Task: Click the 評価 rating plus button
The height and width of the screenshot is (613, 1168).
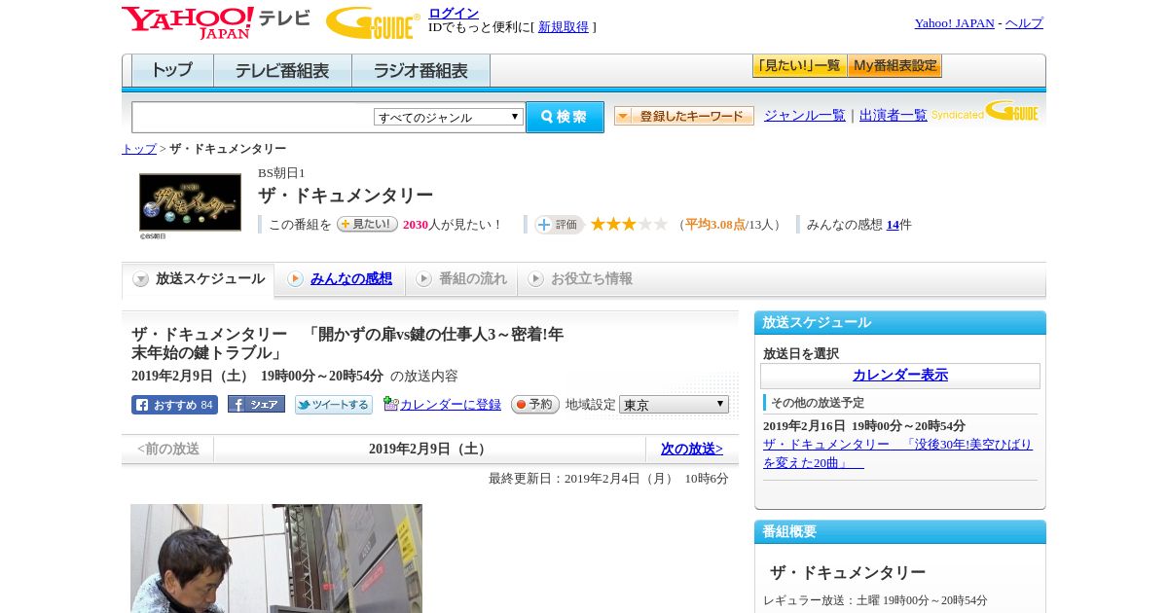Action: (559, 225)
